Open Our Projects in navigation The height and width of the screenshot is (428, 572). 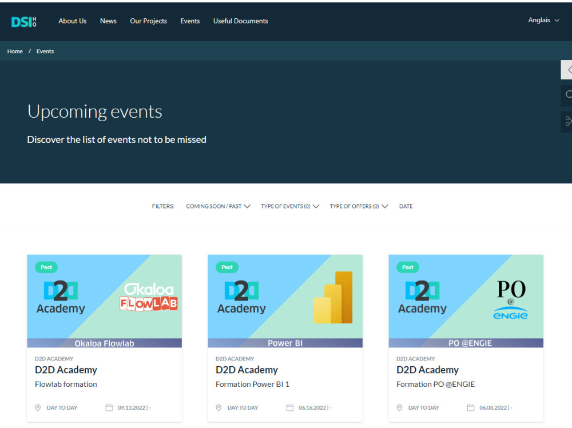(149, 21)
